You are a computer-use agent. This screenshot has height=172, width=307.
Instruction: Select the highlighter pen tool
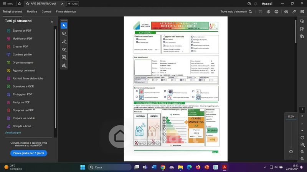click(x=64, y=41)
